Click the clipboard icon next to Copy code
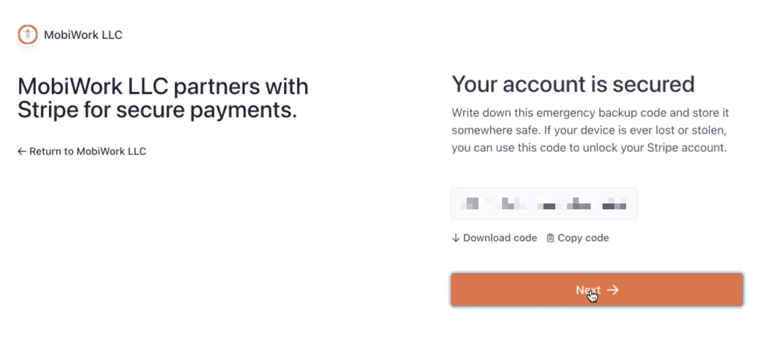 click(550, 238)
